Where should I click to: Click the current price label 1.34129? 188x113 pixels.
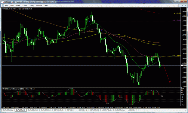pos(184,65)
